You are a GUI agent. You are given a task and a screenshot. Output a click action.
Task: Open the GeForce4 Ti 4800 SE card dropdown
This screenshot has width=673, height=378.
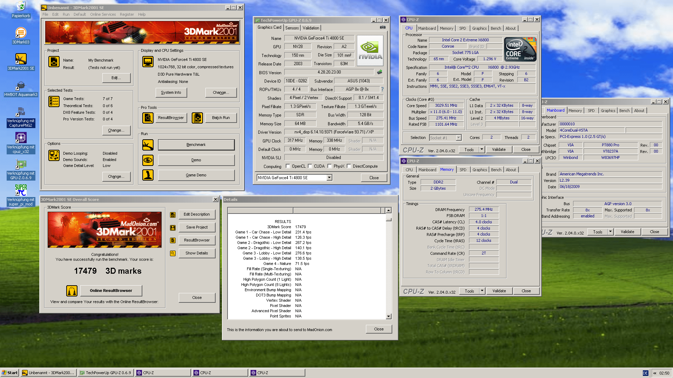(329, 178)
